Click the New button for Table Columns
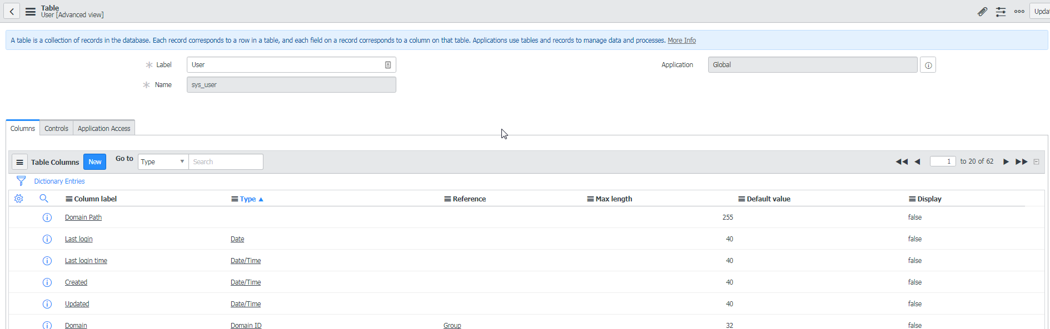 point(94,162)
